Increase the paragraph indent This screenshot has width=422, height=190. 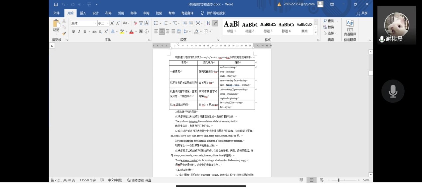191,23
